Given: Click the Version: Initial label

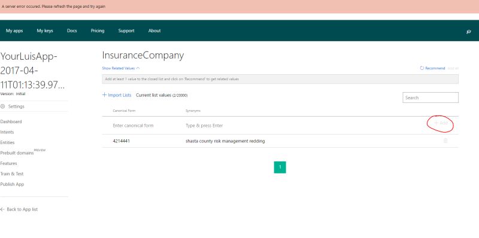Looking at the screenshot, I should [x=13, y=94].
